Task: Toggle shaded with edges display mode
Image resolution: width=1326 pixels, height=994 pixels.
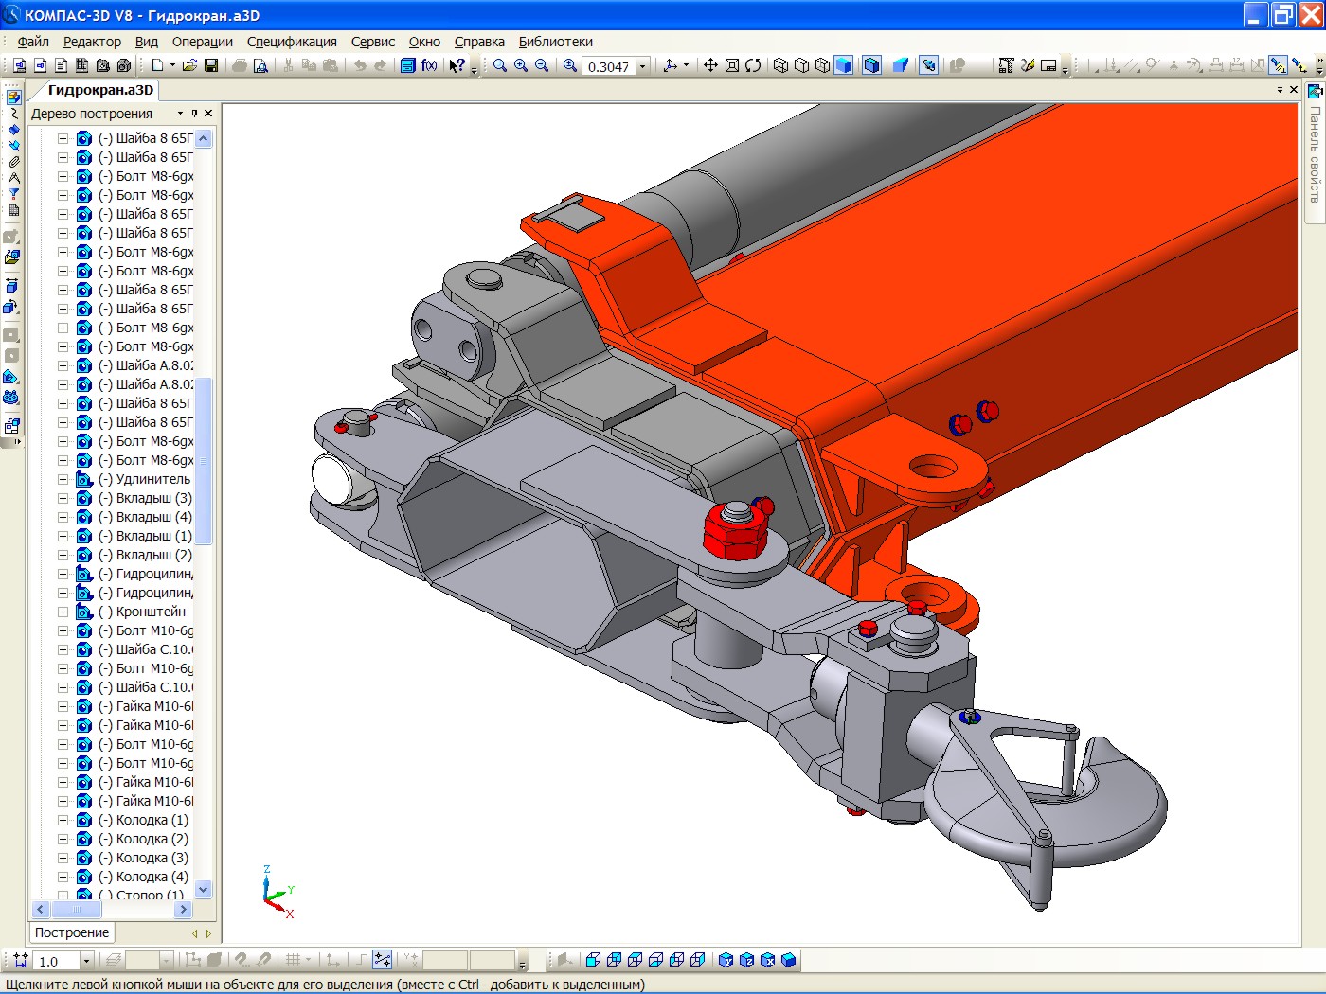Action: click(871, 65)
